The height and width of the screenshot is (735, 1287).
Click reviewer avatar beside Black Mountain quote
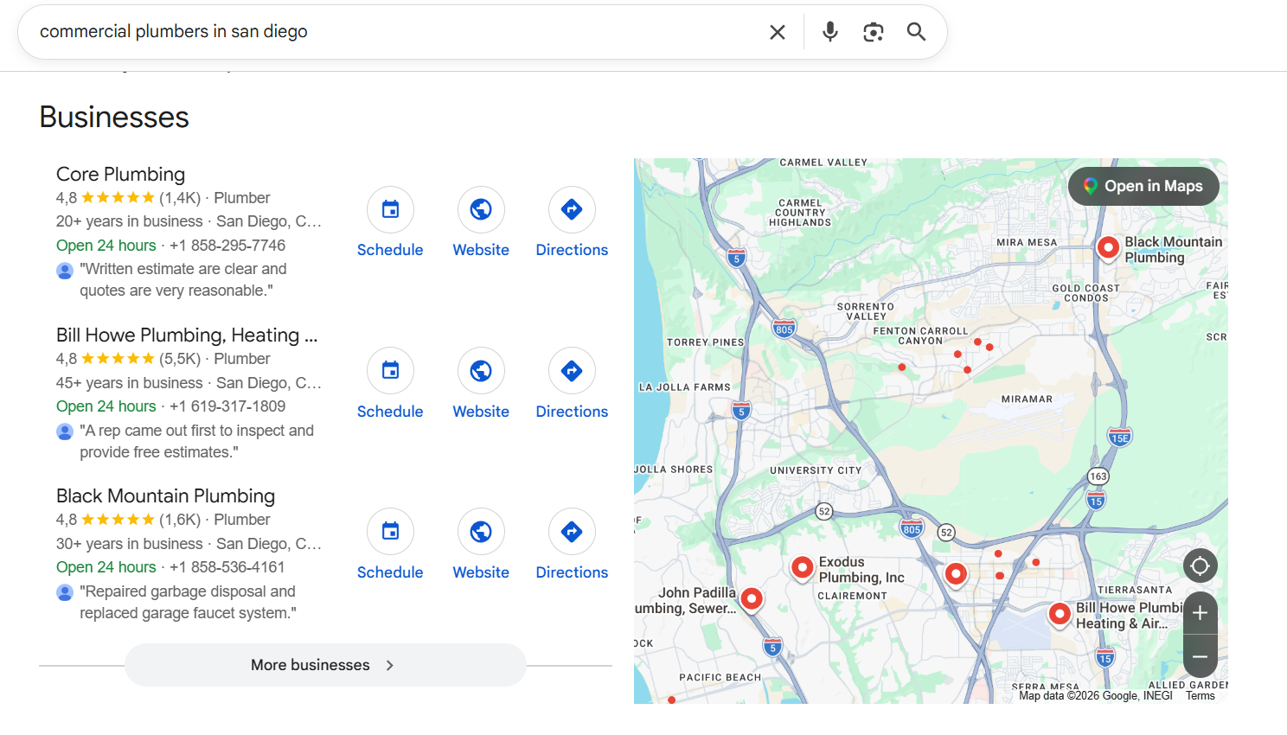(x=65, y=592)
